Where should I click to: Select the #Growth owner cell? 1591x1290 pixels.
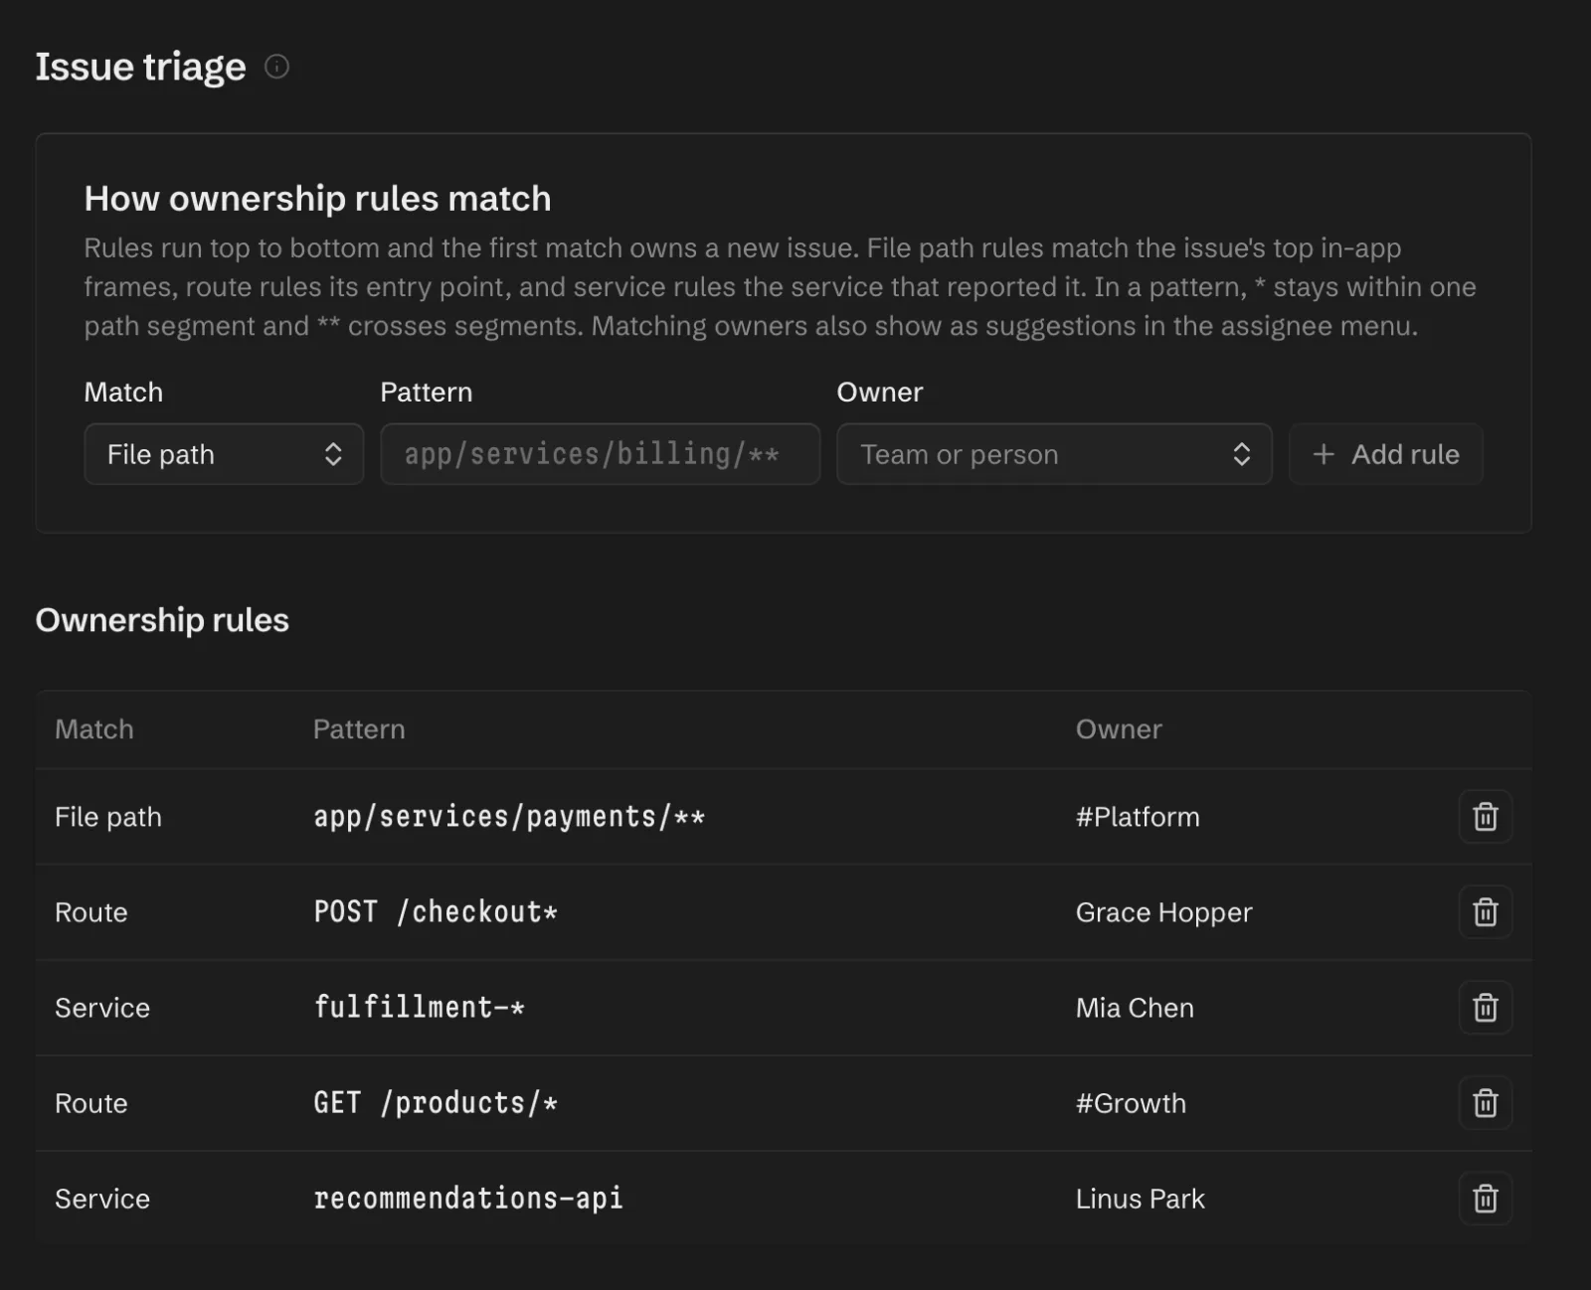1131,1103
